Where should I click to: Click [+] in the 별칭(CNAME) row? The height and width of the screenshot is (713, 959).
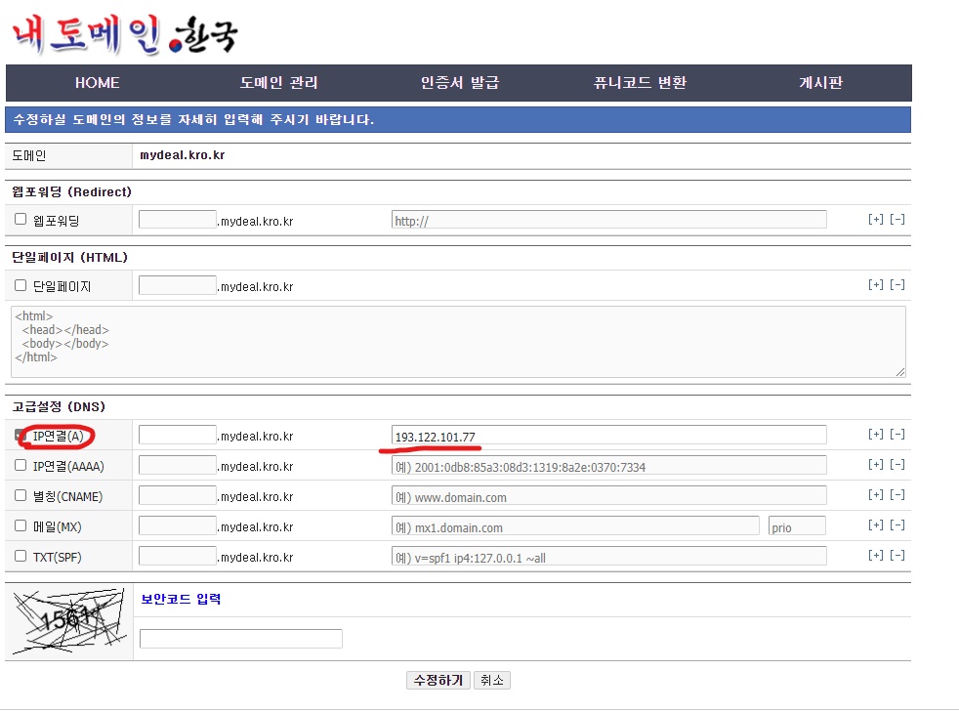click(x=875, y=495)
